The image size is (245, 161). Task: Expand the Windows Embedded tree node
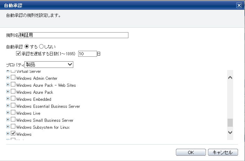[x=8, y=99]
